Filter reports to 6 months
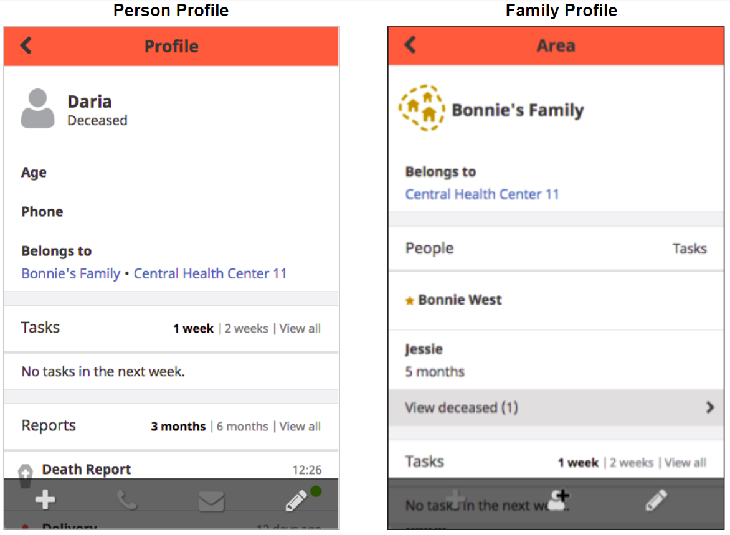This screenshot has height=535, width=730. tap(242, 427)
